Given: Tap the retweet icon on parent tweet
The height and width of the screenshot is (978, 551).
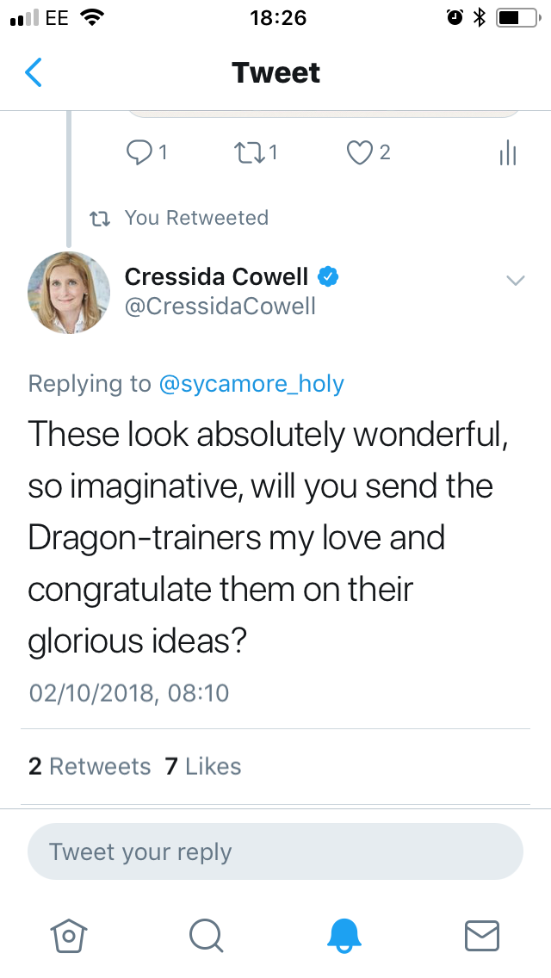Looking at the screenshot, I should pyautogui.click(x=247, y=152).
